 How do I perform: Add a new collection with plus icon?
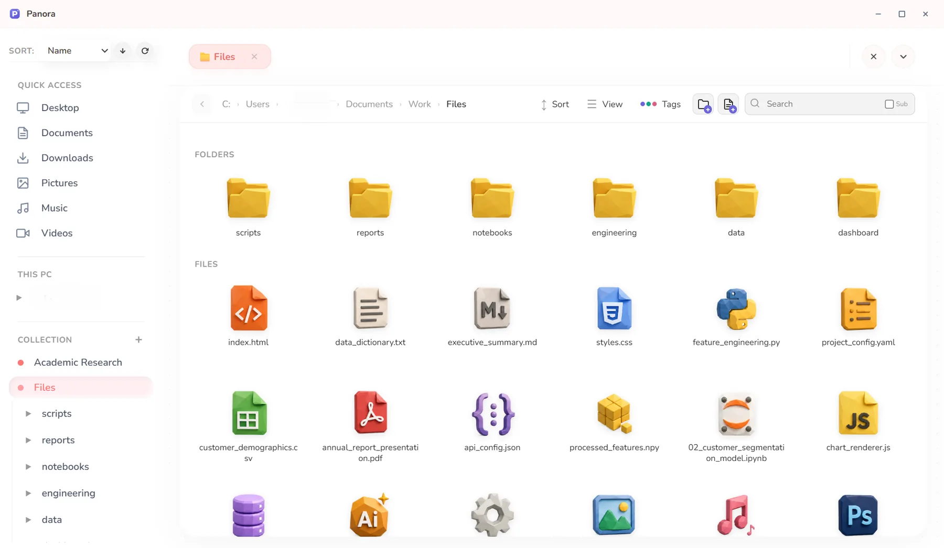pyautogui.click(x=138, y=339)
